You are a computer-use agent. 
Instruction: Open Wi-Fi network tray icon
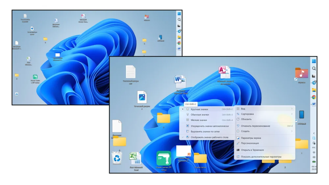tap(314, 152)
